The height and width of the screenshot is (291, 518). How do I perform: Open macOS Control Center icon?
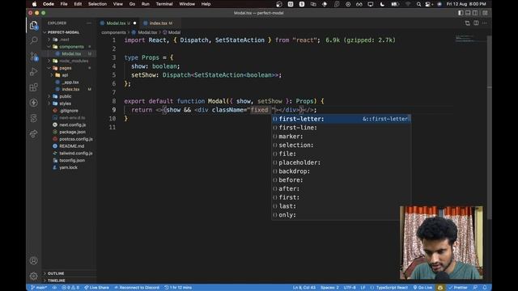[x=428, y=4]
